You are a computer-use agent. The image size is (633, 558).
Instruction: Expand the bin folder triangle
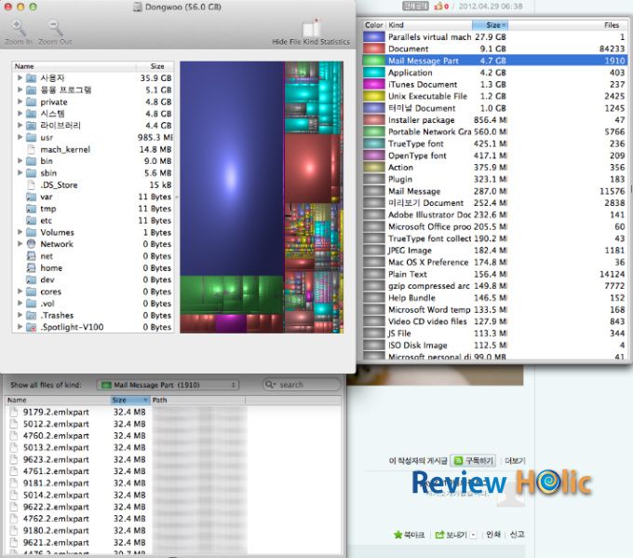click(20, 161)
